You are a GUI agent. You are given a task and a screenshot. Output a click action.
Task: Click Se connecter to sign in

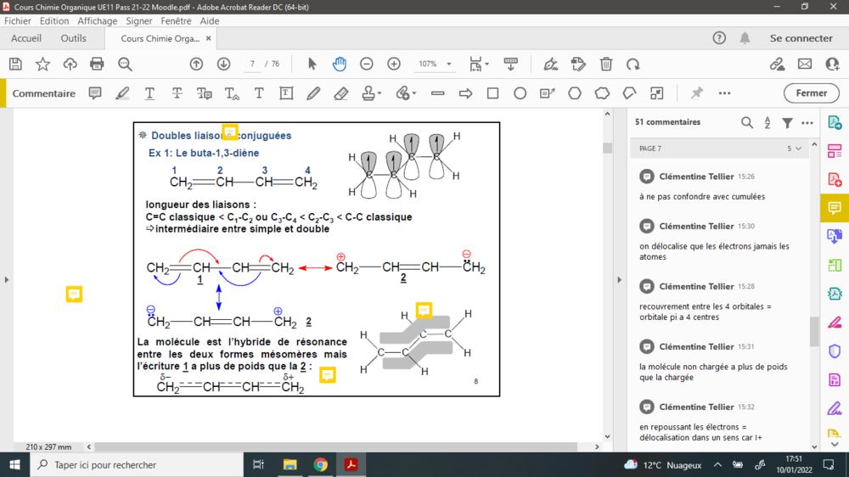click(801, 38)
